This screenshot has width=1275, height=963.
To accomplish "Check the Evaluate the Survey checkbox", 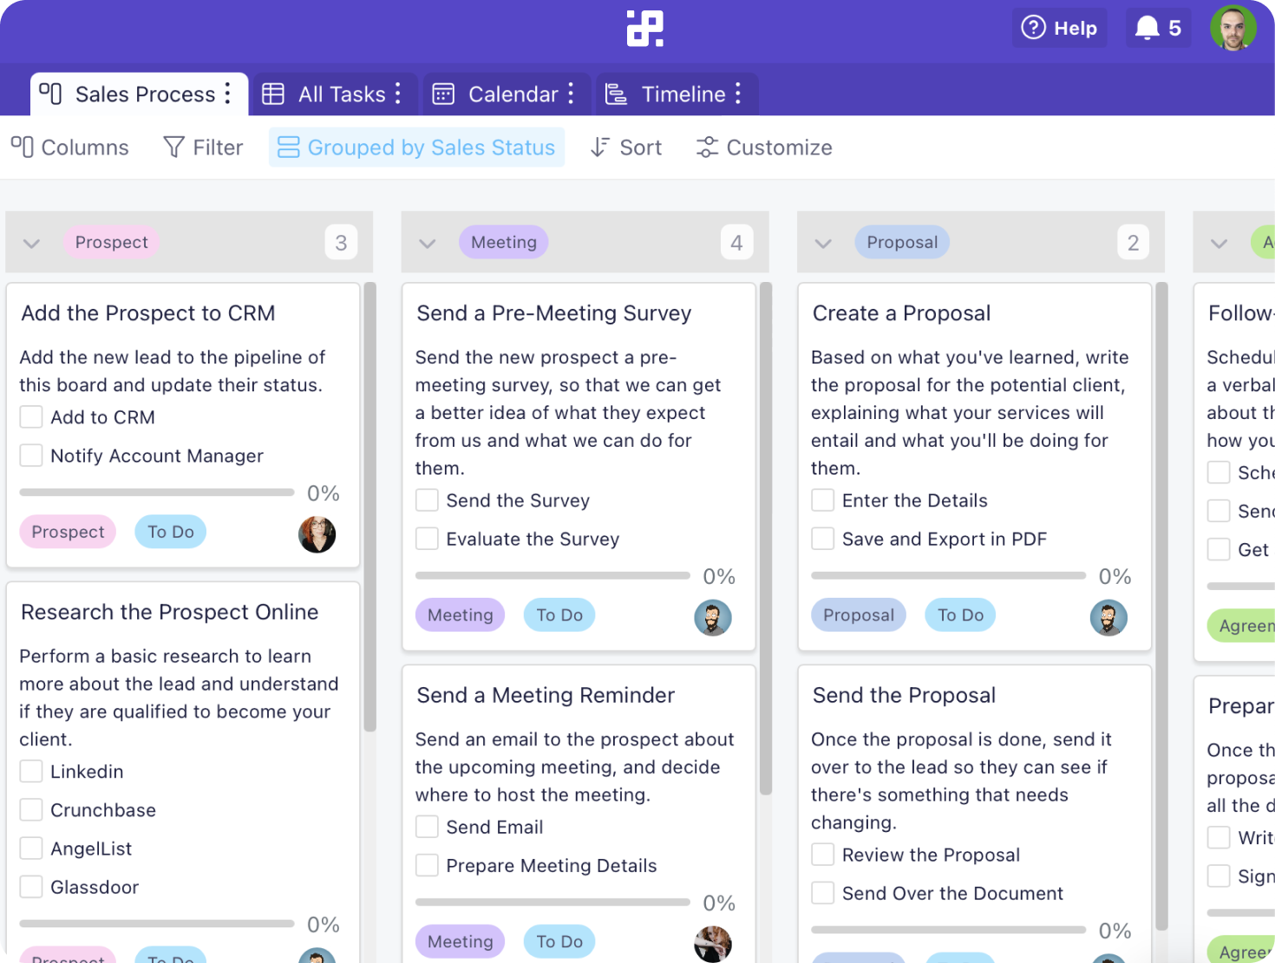I will pos(427,539).
